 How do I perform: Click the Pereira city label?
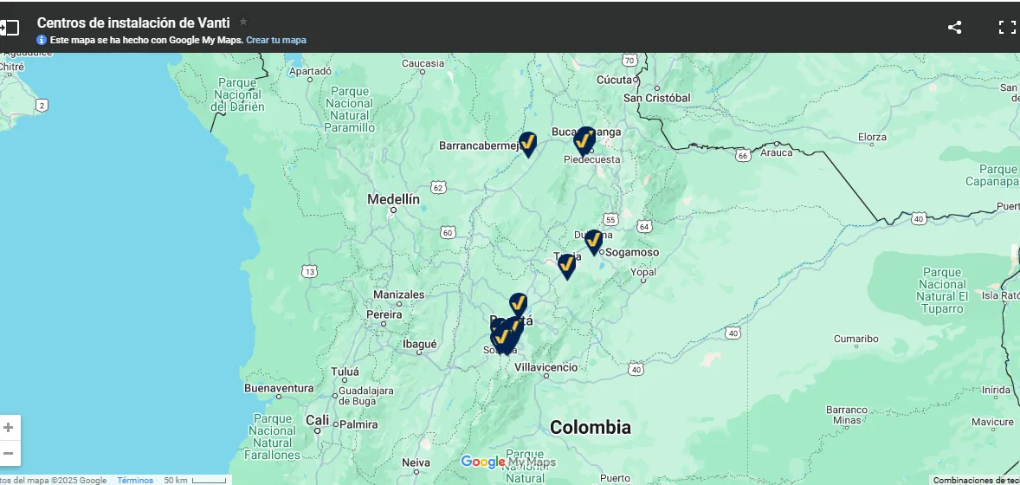tap(384, 314)
